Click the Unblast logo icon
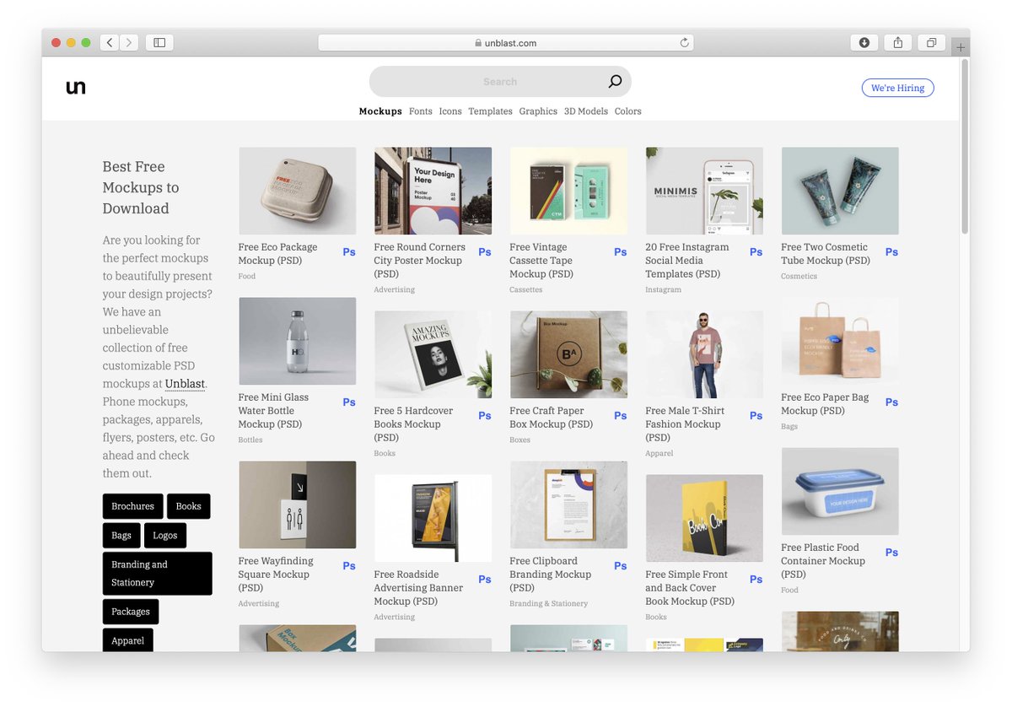Image resolution: width=1012 pixels, height=707 pixels. (x=76, y=87)
